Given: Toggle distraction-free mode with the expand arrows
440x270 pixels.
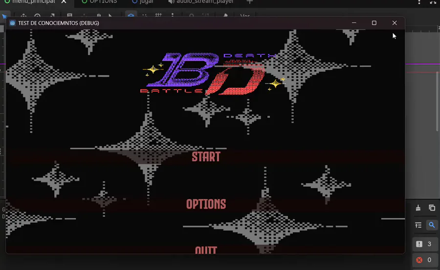Looking at the screenshot, I should point(433,2).
